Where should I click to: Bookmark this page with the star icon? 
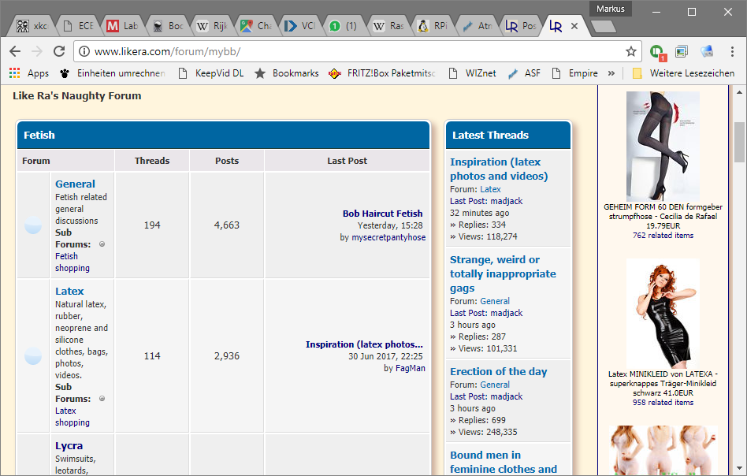(x=630, y=51)
